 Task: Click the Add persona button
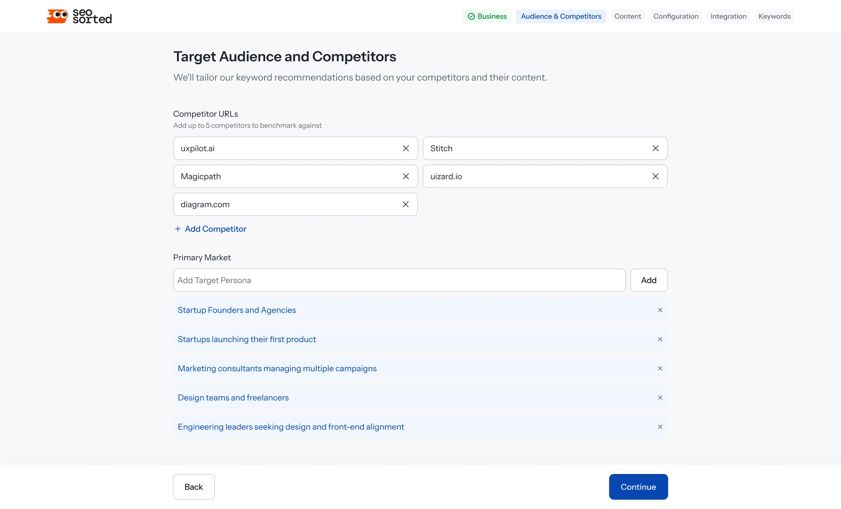pyautogui.click(x=649, y=280)
